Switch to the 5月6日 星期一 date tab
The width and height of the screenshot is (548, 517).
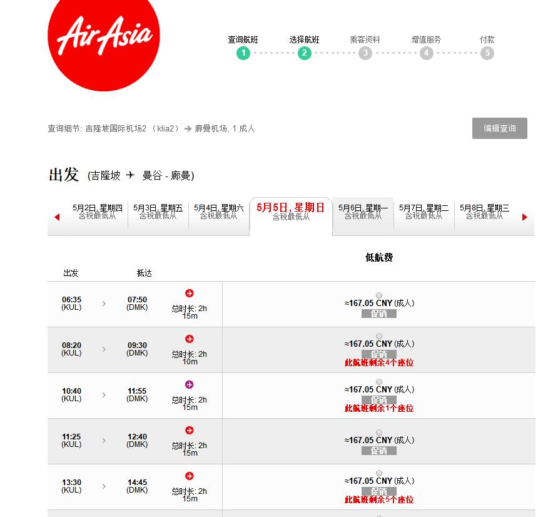363,212
